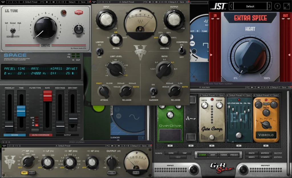Click the Space plugin blue TIME fader

point(21,111)
